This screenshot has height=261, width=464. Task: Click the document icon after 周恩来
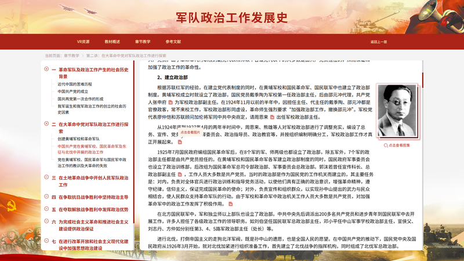[x=272, y=116]
